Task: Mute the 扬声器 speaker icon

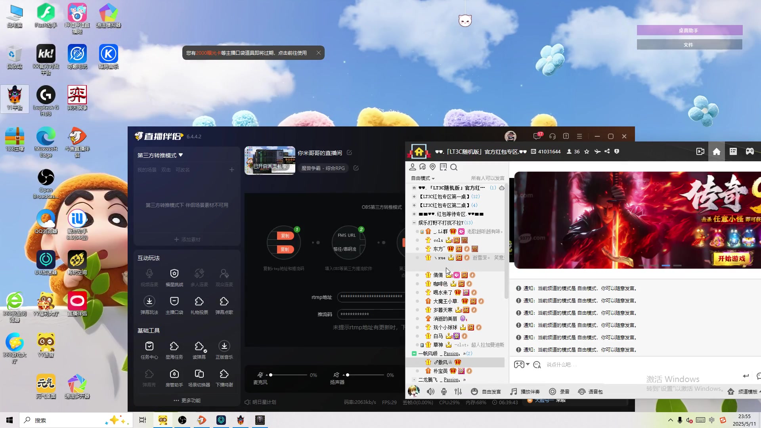Action: click(336, 374)
